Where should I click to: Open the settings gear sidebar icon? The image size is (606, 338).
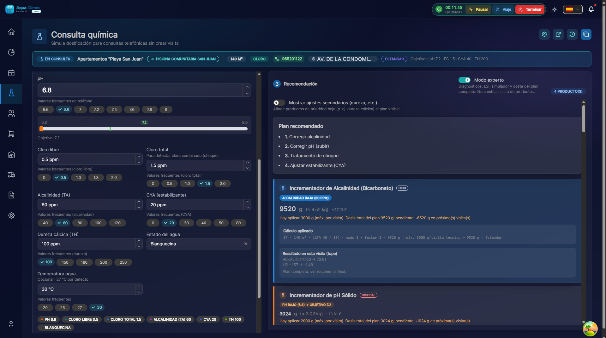[x=11, y=215]
